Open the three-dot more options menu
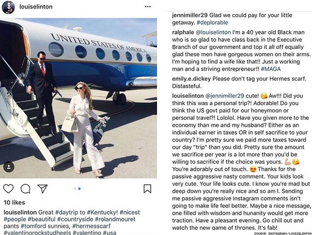312x235 pixels. (x=148, y=7)
